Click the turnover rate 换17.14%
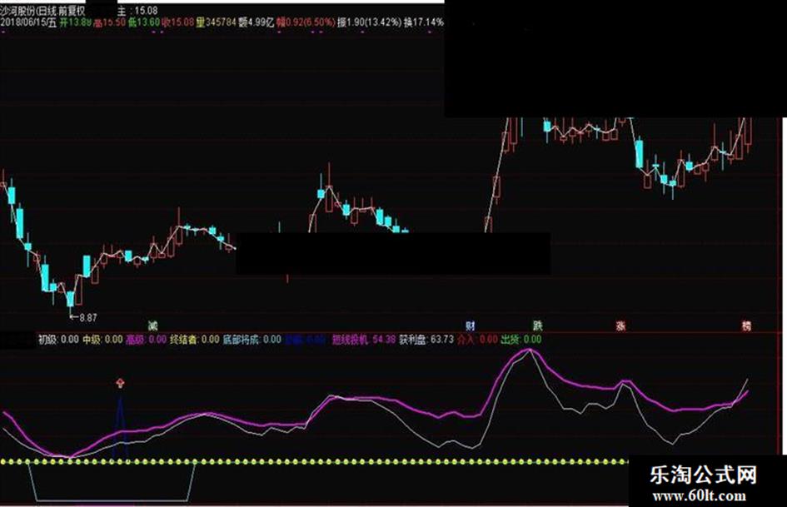Viewport: 787px width, 507px height. point(424,22)
